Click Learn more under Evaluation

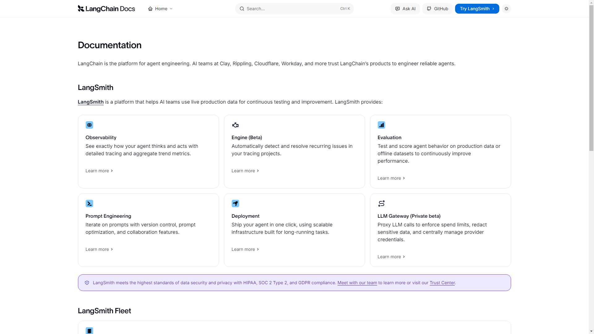pos(391,178)
